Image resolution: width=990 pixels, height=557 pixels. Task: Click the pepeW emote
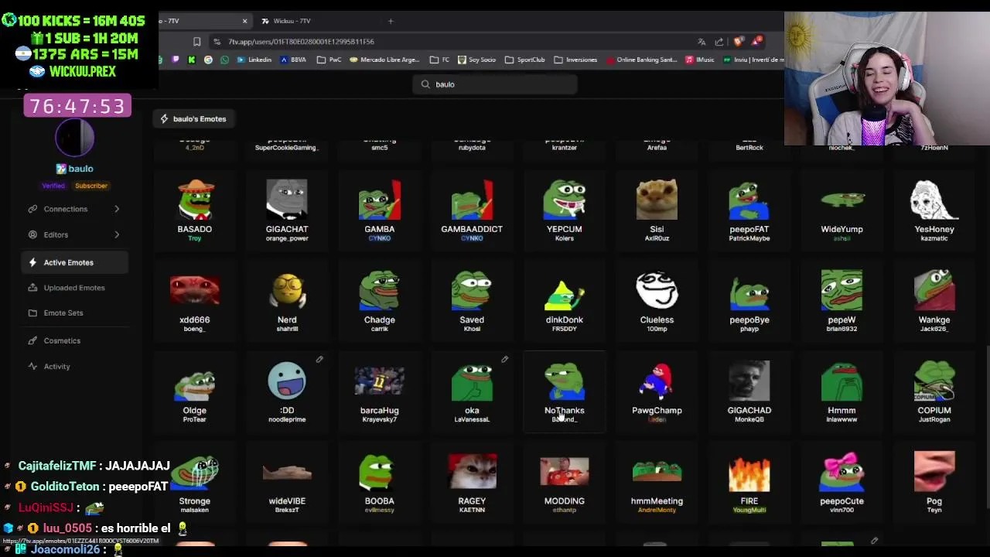point(841,301)
